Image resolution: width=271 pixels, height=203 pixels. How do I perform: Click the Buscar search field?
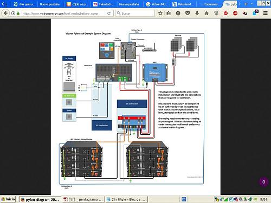(135, 13)
